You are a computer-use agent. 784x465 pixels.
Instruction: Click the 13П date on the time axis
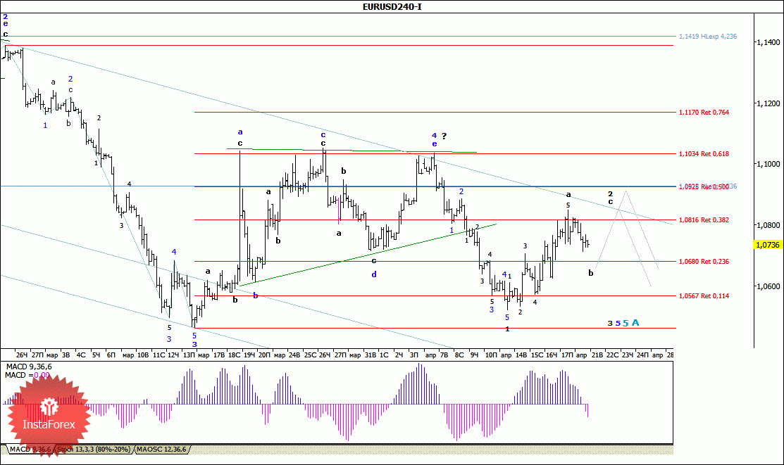189,355
